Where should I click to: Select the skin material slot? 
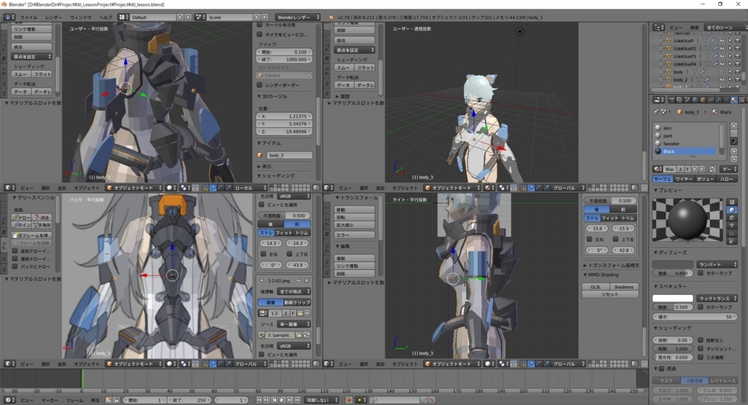[x=684, y=128]
